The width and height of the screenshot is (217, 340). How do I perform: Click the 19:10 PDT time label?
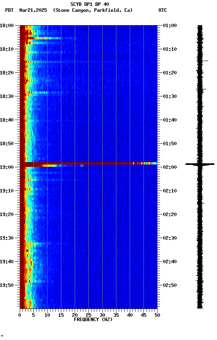[7, 191]
